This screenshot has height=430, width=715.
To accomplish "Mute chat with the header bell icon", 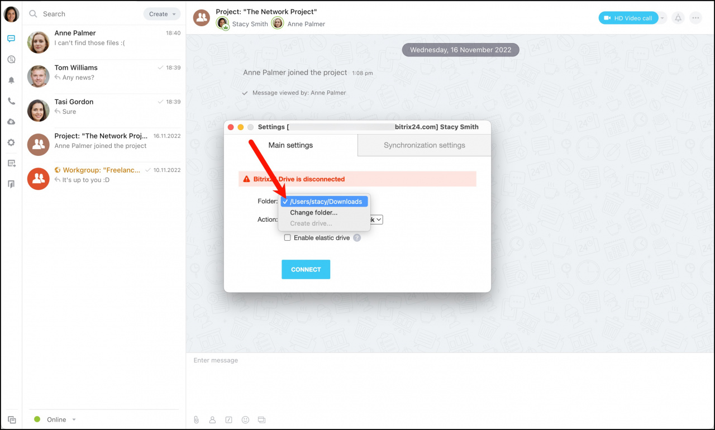I will click(x=678, y=18).
